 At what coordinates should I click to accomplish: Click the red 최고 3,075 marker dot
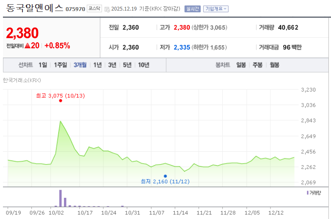[x=61, y=101]
